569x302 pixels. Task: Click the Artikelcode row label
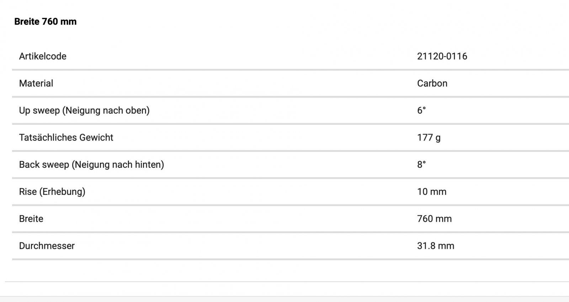click(43, 56)
